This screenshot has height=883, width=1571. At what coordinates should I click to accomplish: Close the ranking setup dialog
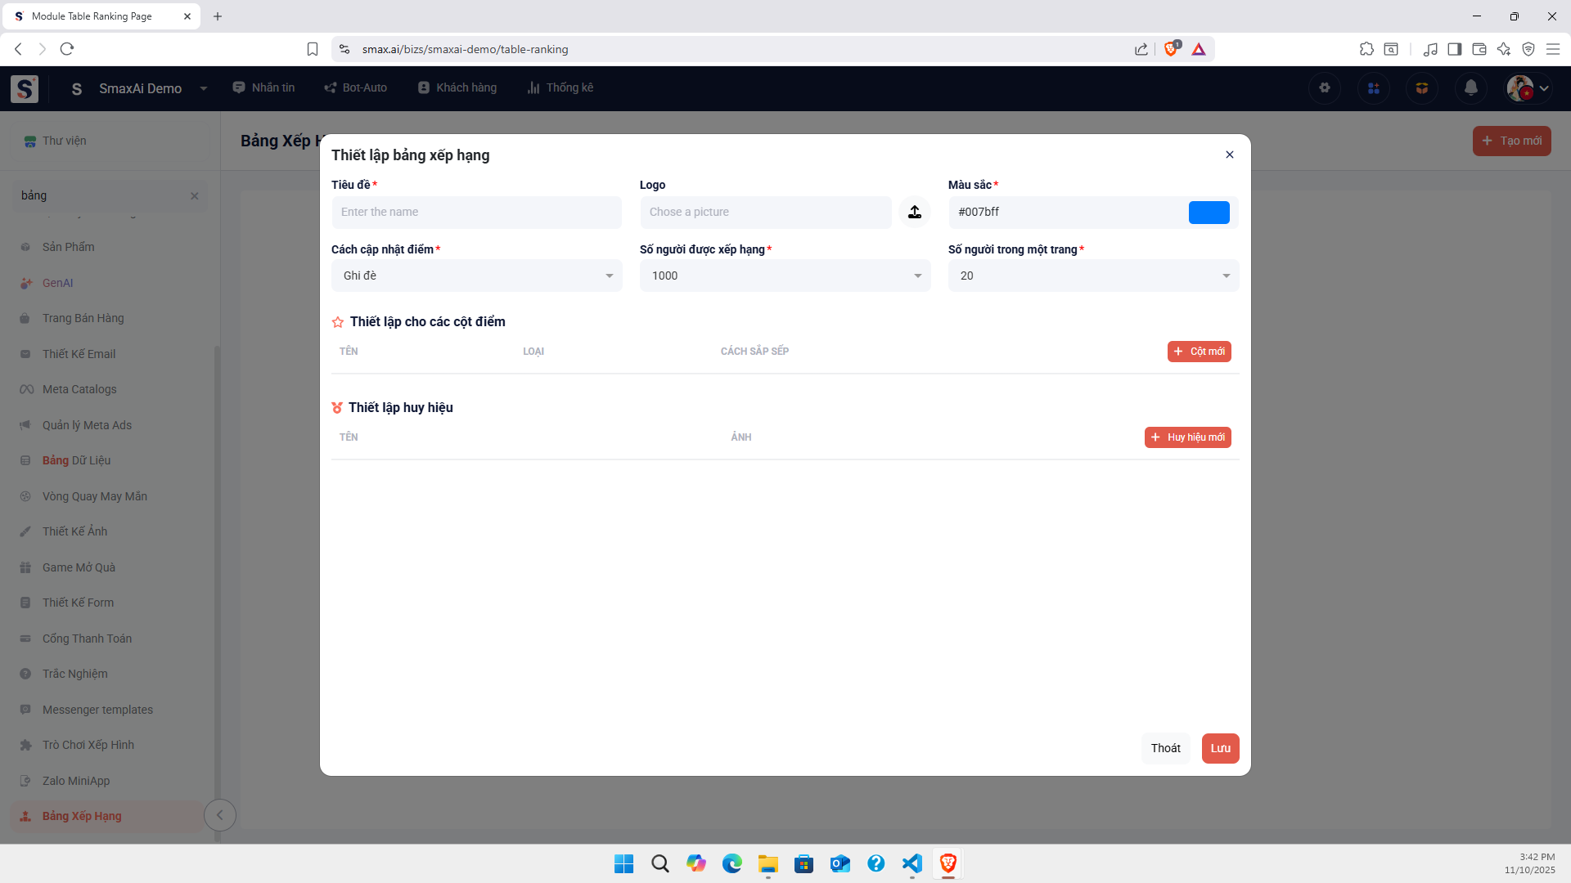(1229, 155)
